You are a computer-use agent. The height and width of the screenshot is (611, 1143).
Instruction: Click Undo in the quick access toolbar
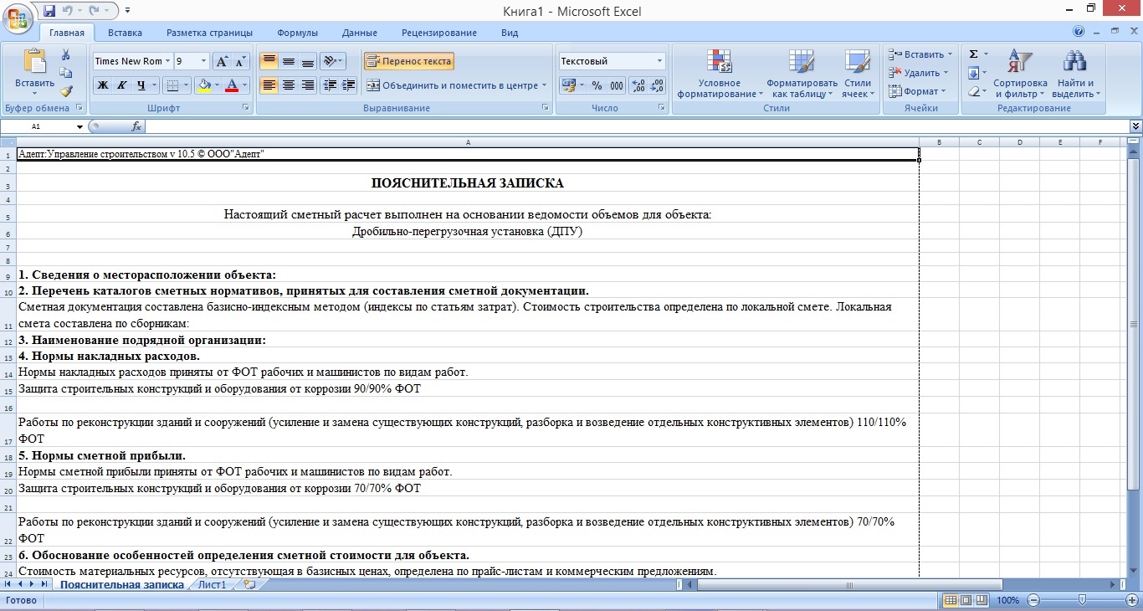coord(69,10)
